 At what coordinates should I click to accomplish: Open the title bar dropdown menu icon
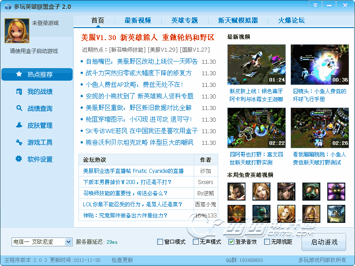(315, 5)
